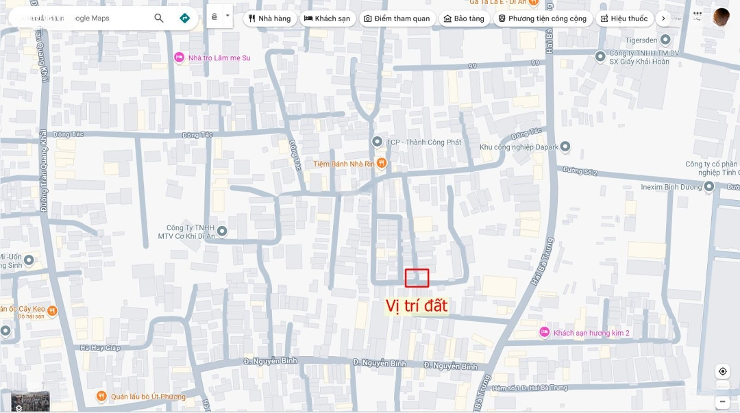The image size is (740, 413).
Task: Switch map layers via satellite thumbnail
Action: (30, 401)
